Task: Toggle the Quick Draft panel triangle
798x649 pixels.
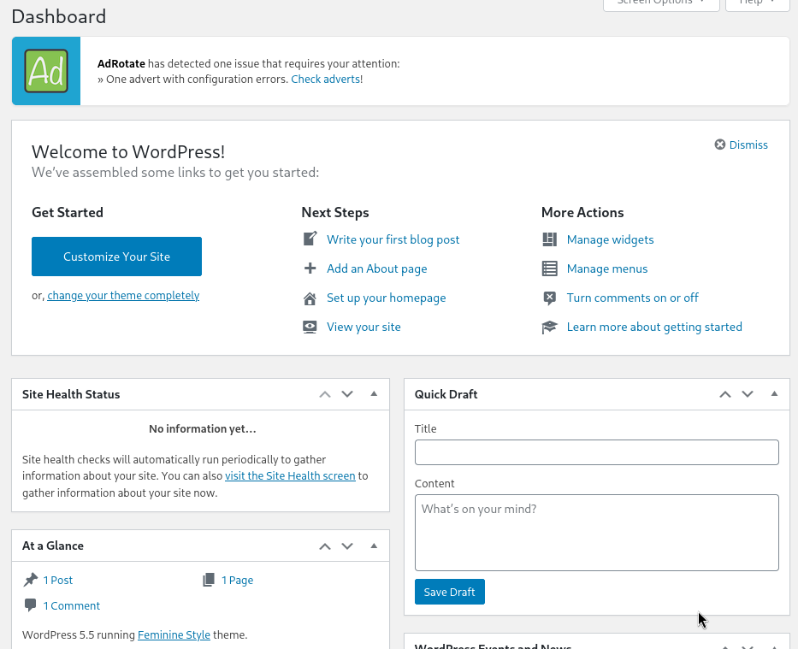Action: pyautogui.click(x=774, y=394)
